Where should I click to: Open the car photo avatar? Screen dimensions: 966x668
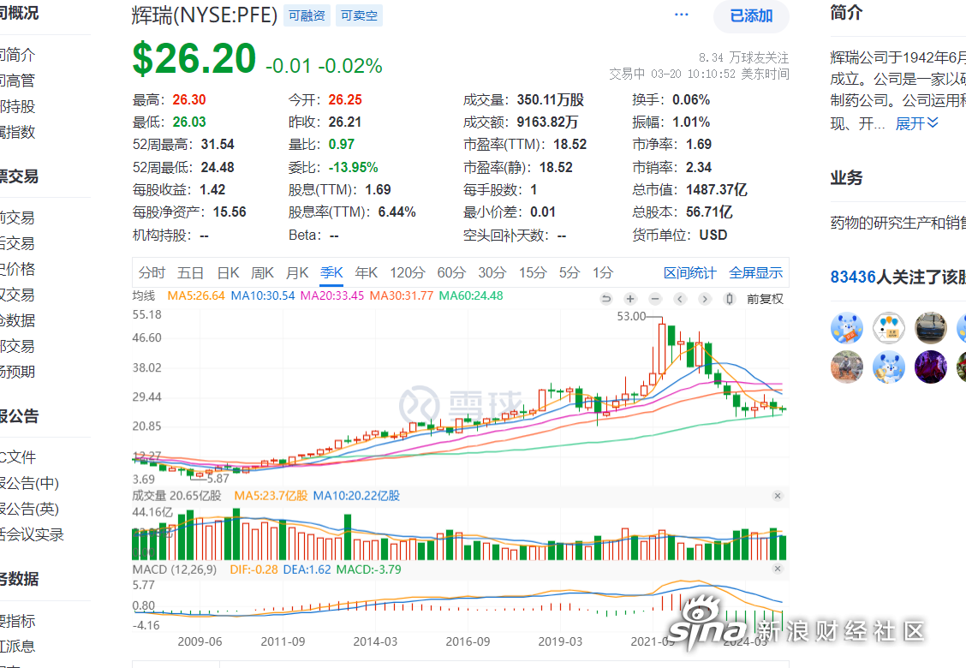point(930,327)
